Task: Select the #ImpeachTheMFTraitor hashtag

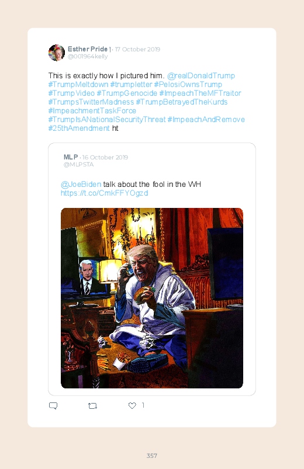Action: tap(200, 93)
